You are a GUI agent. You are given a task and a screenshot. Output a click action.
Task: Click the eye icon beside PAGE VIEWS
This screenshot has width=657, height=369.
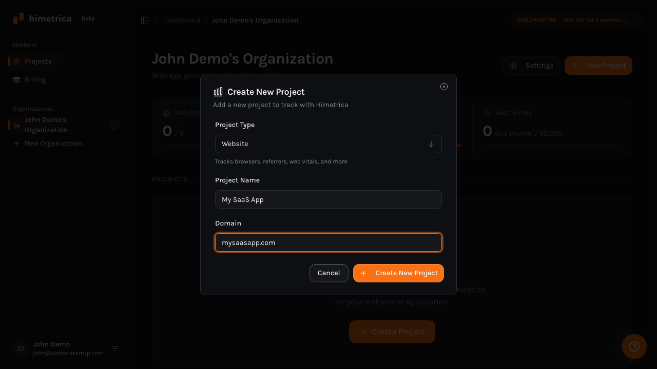pos(487,113)
